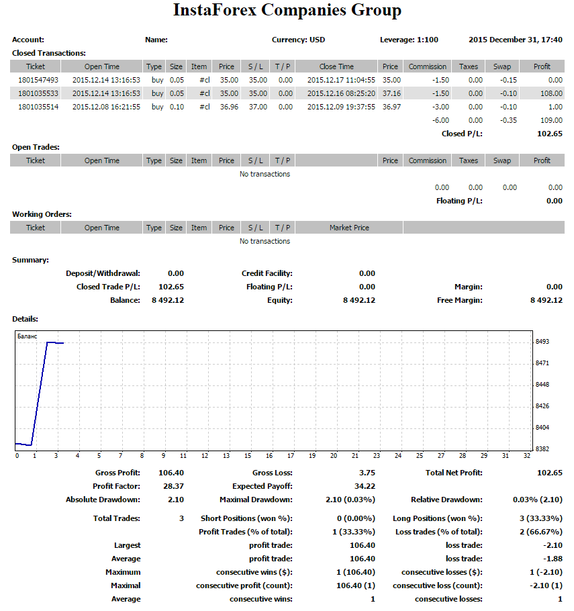574x611 pixels.
Task: Click the 108.00 profit cell
Action: pos(551,93)
